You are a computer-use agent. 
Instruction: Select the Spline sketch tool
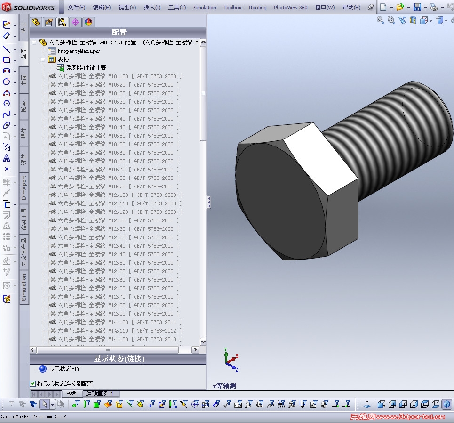7,114
